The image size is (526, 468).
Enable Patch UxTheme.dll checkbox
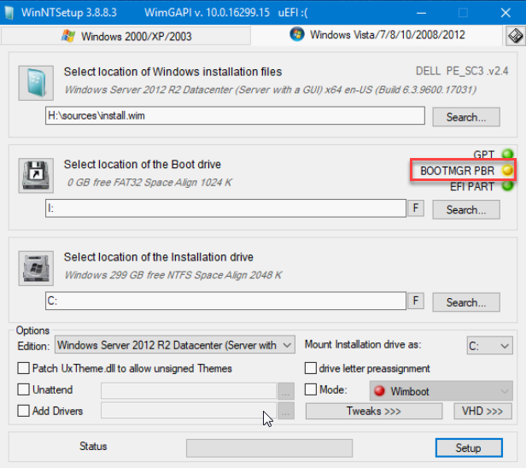click(25, 368)
